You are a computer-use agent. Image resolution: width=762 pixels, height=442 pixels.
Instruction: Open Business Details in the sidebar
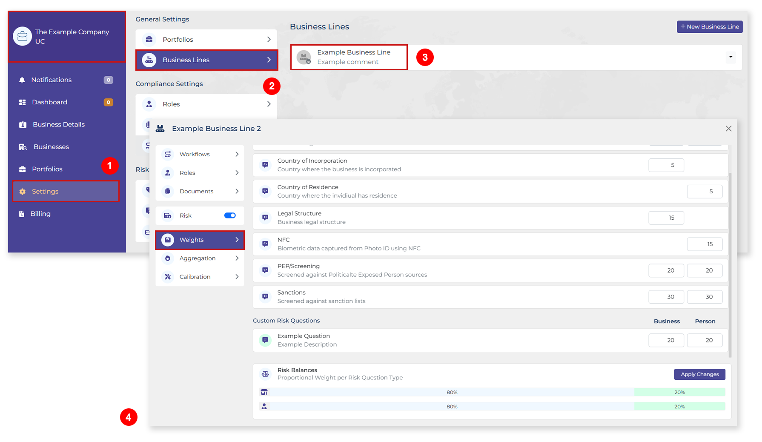(66, 125)
